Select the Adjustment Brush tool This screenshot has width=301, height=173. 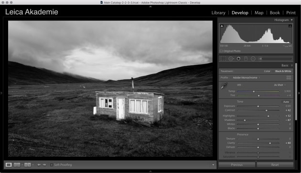[260, 59]
